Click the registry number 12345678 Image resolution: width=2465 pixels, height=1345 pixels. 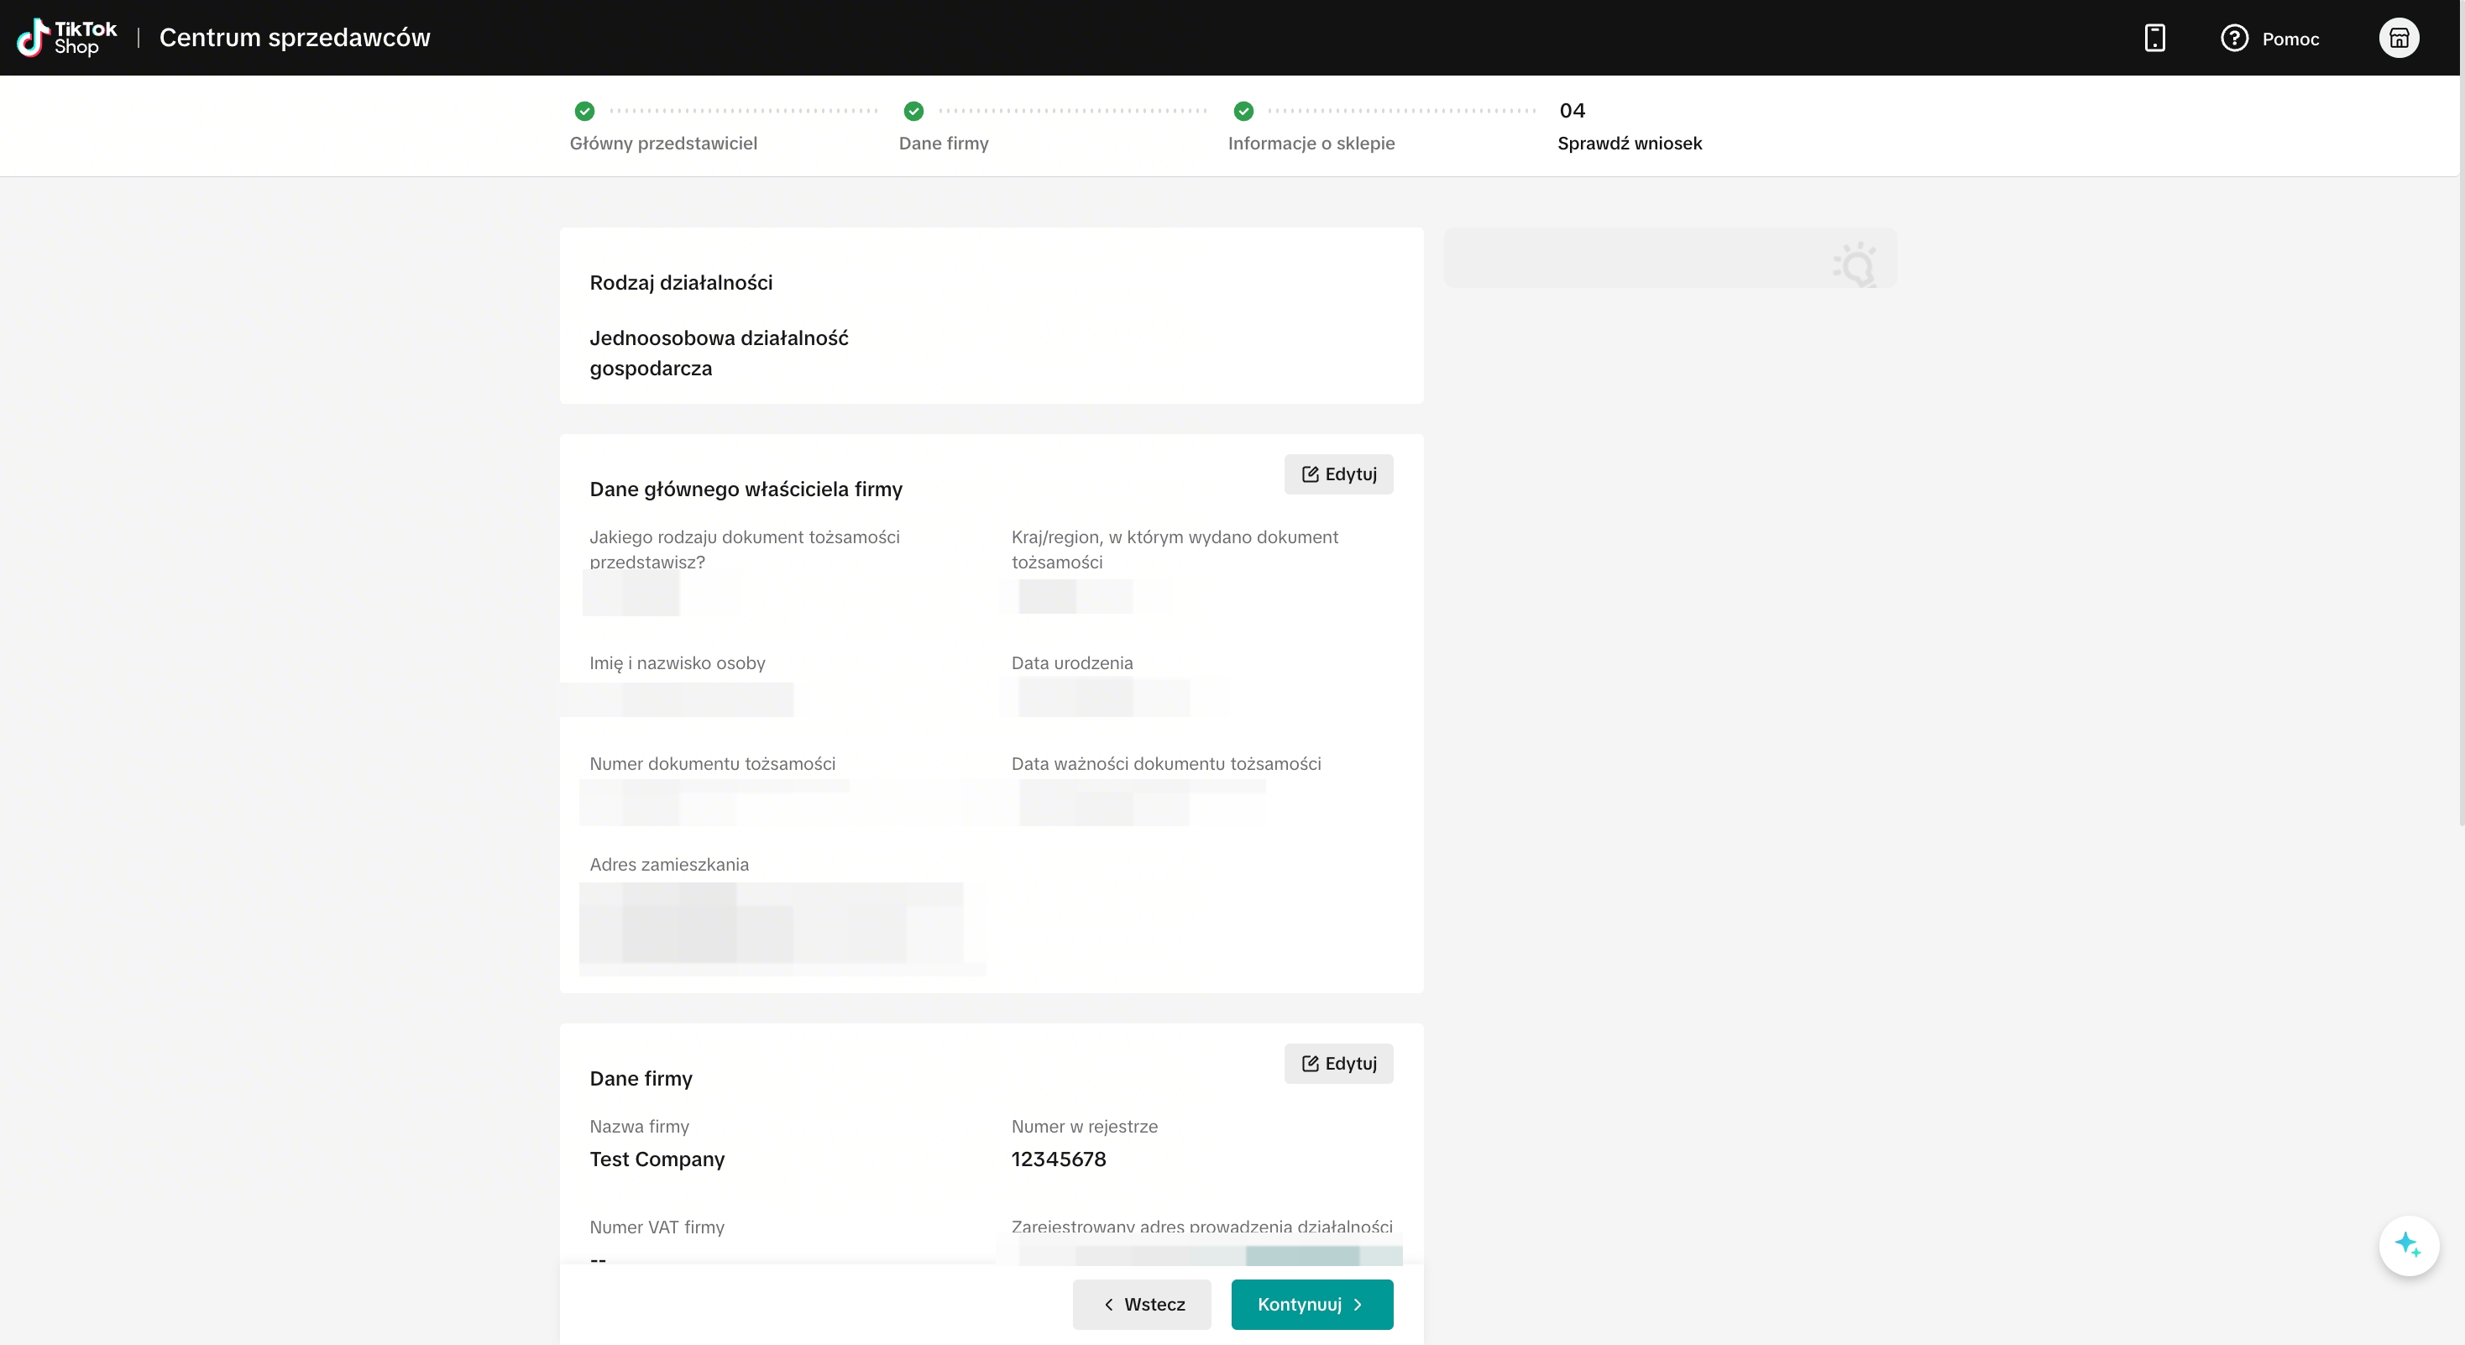[x=1059, y=1159]
